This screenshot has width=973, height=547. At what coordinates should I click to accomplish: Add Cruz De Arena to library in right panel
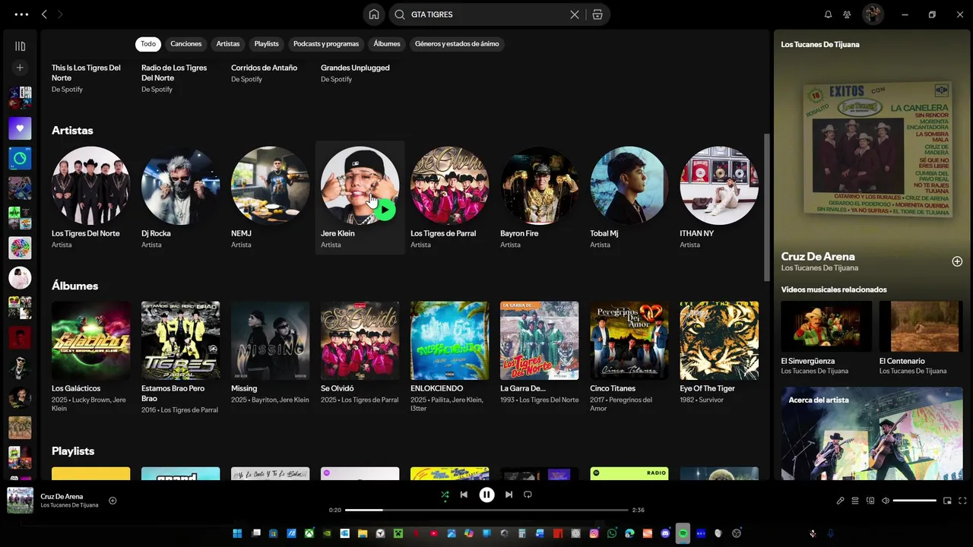[957, 261]
